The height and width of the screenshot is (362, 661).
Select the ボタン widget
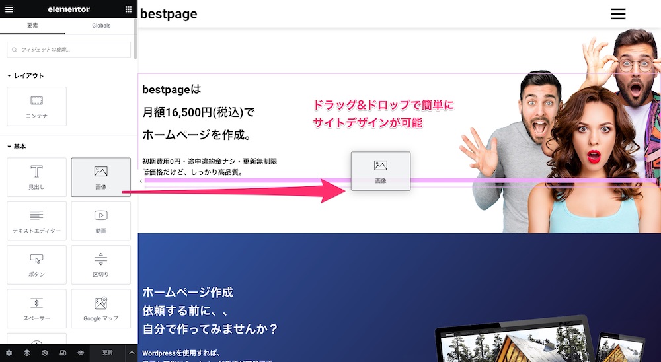pyautogui.click(x=36, y=265)
